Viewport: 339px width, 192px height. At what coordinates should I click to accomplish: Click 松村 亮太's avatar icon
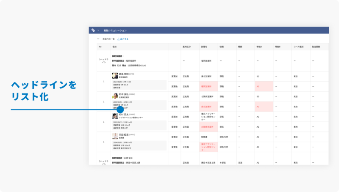pos(115,115)
